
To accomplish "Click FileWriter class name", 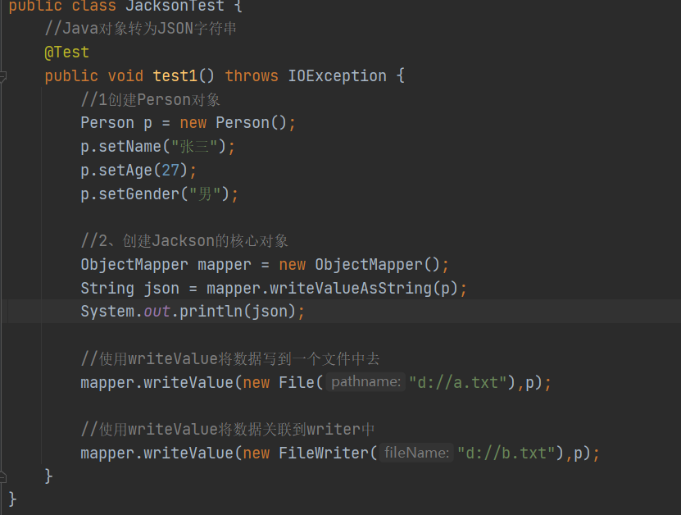I will pyautogui.click(x=324, y=453).
